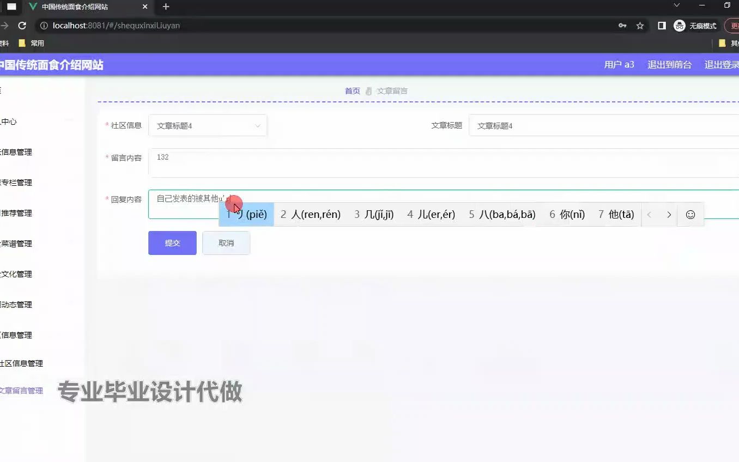This screenshot has height=462, width=739.
Task: Select IME candidate 7 他
Action: [x=616, y=215]
